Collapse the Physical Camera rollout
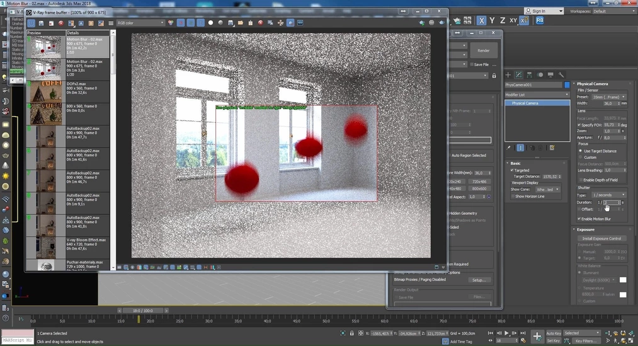 (574, 83)
